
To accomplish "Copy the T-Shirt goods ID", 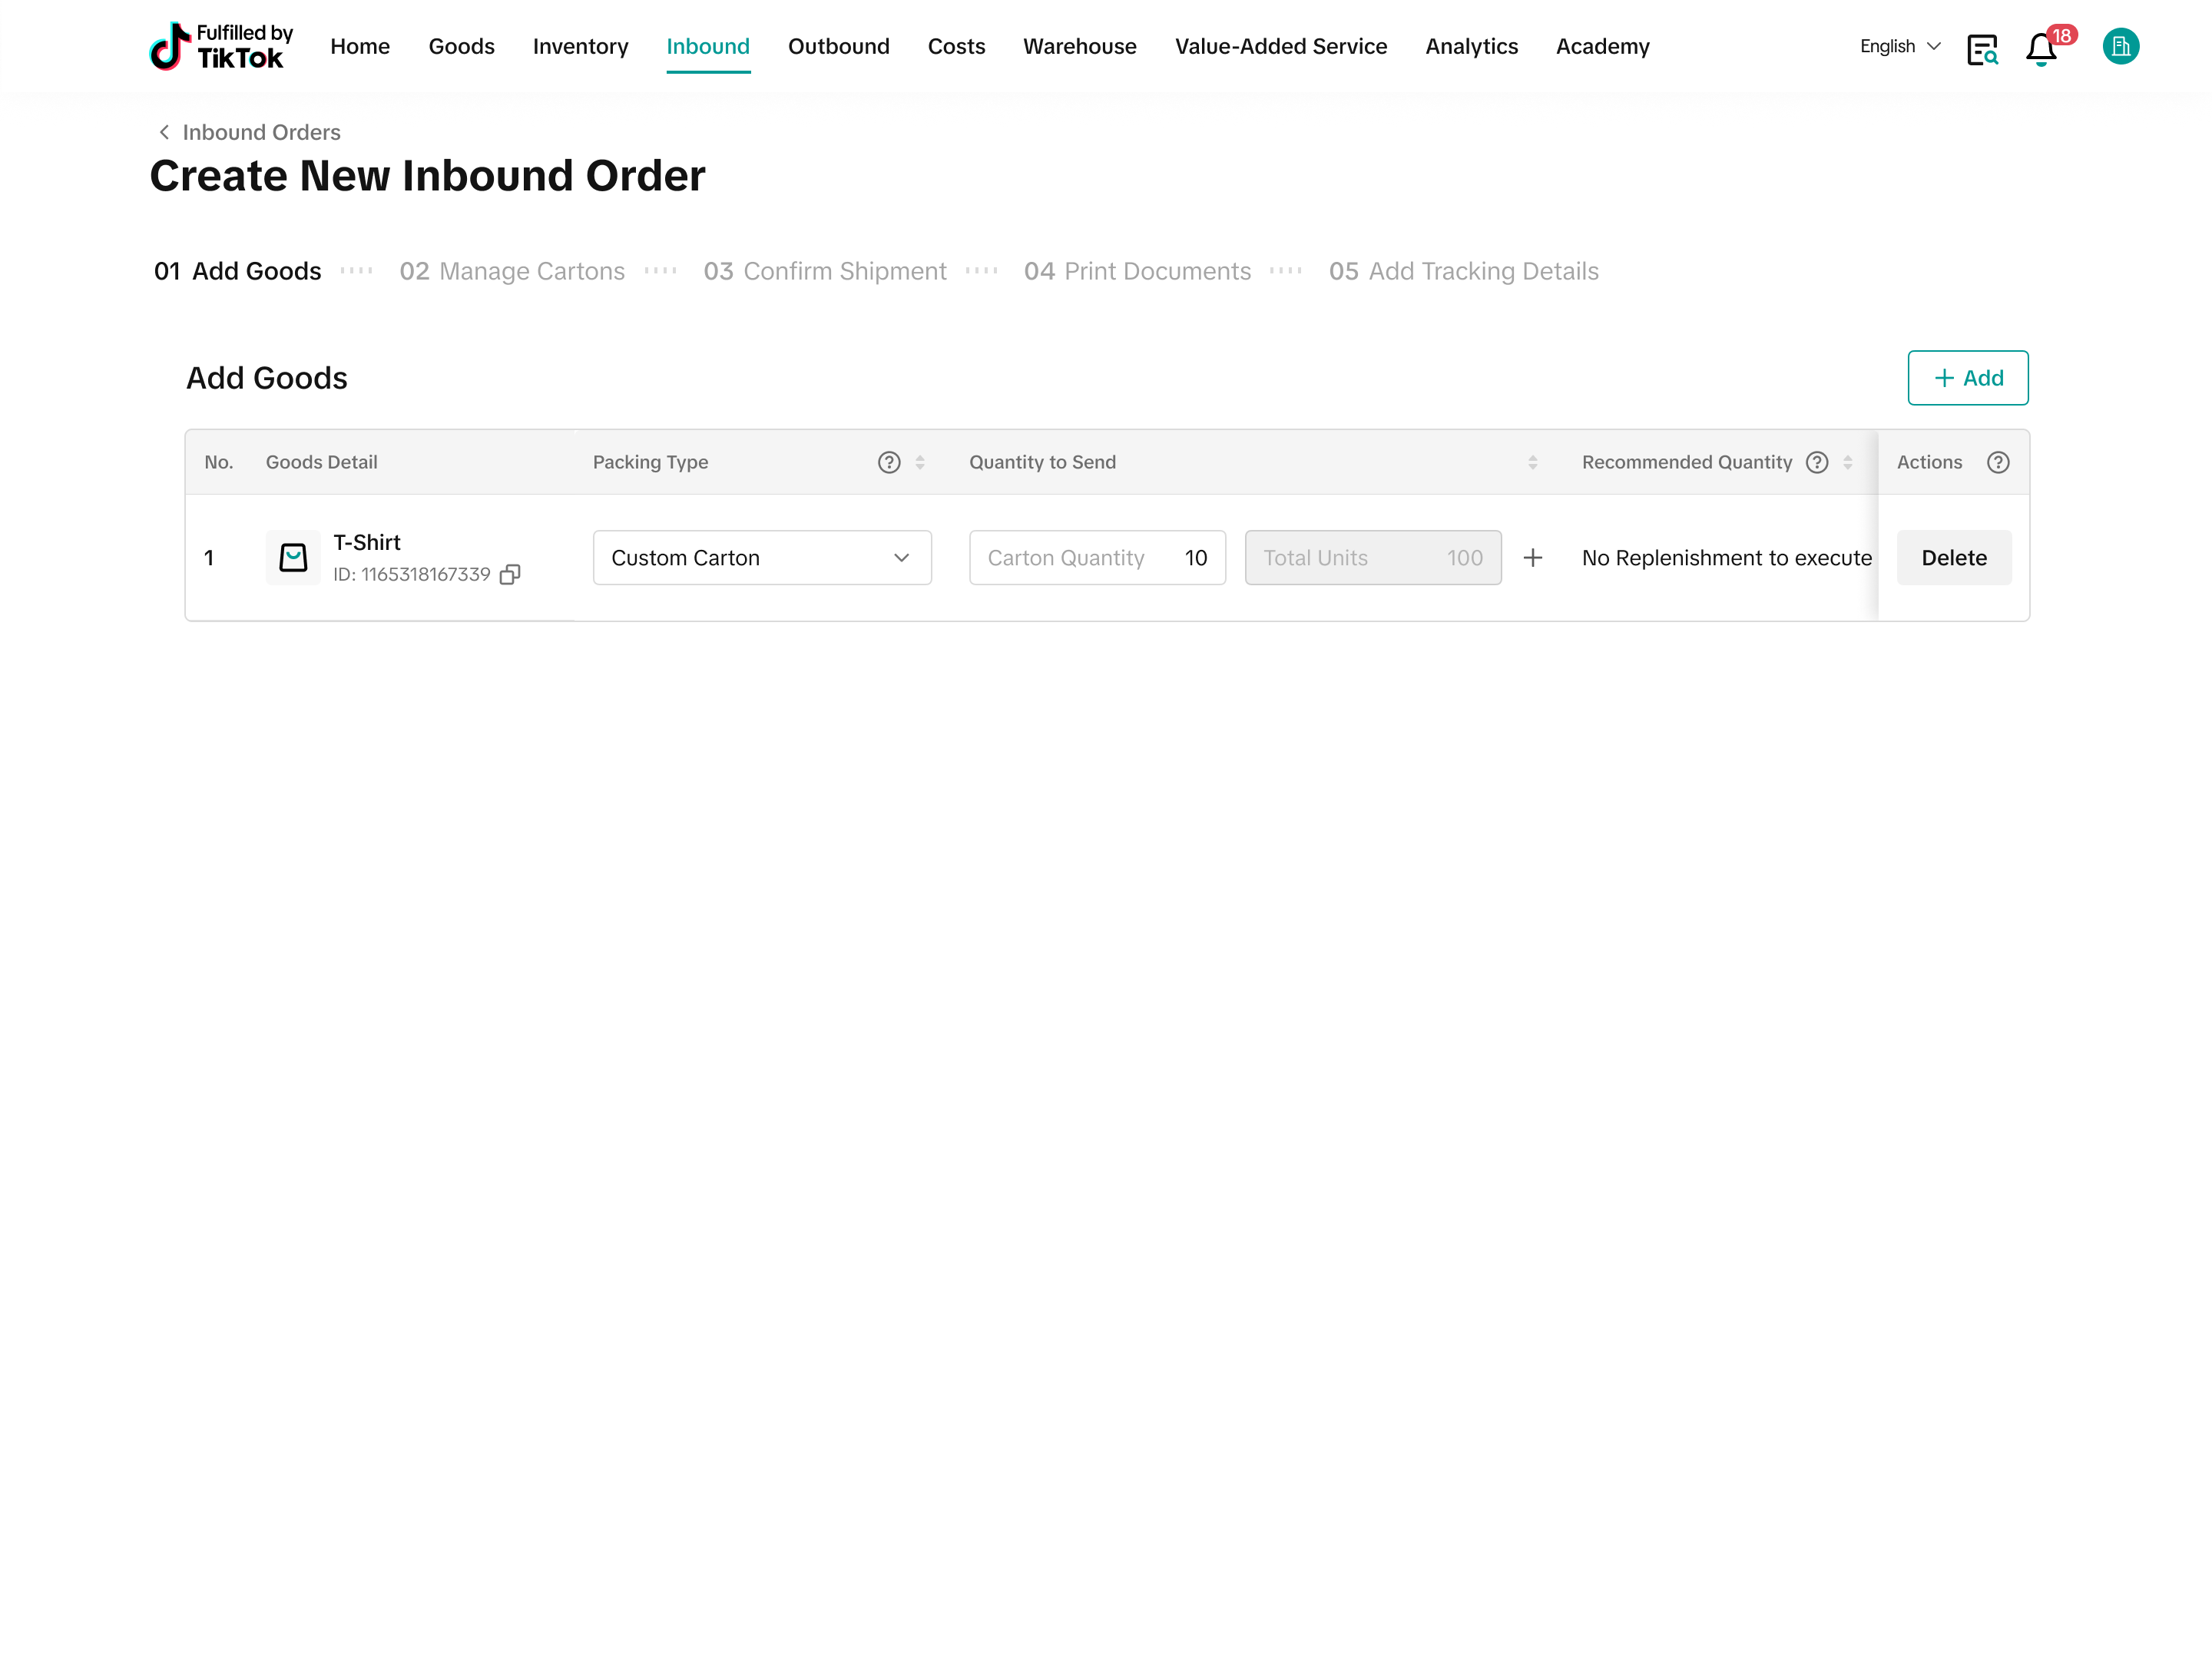I will pos(510,574).
